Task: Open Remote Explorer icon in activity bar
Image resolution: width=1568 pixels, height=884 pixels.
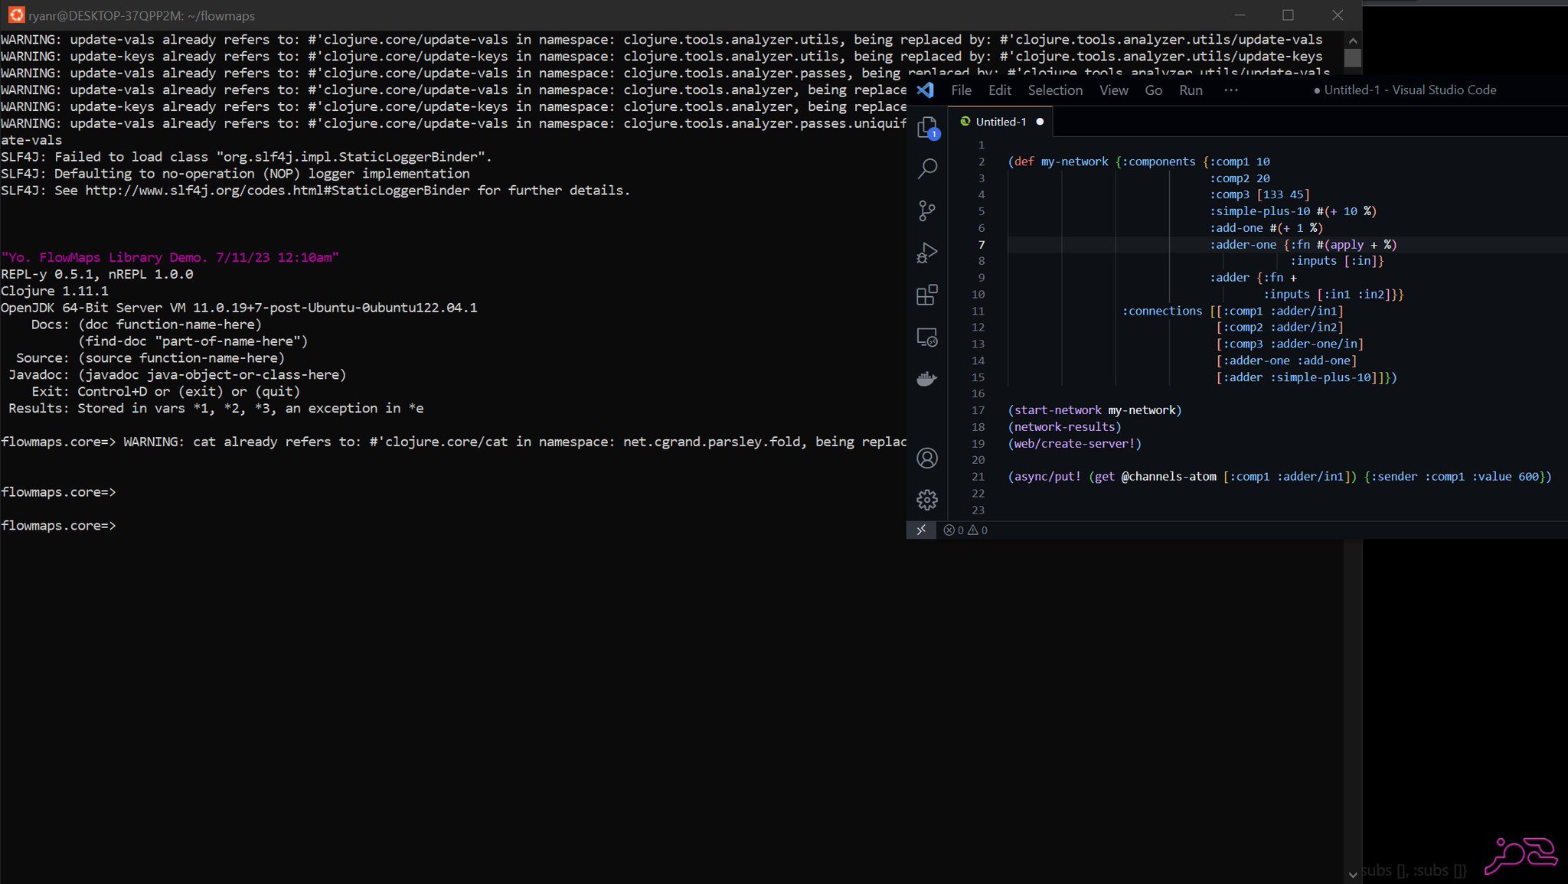Action: [927, 338]
